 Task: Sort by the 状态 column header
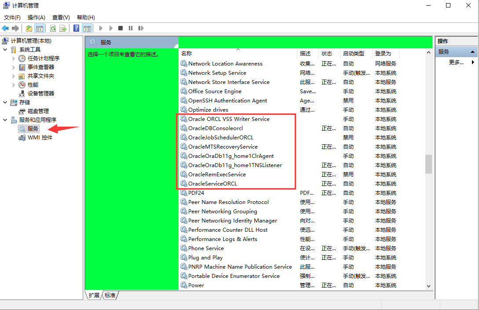(329, 54)
